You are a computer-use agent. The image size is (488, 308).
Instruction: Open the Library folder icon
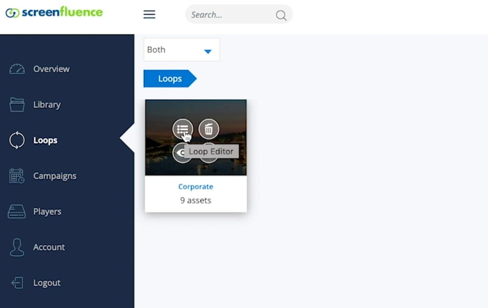tap(17, 105)
